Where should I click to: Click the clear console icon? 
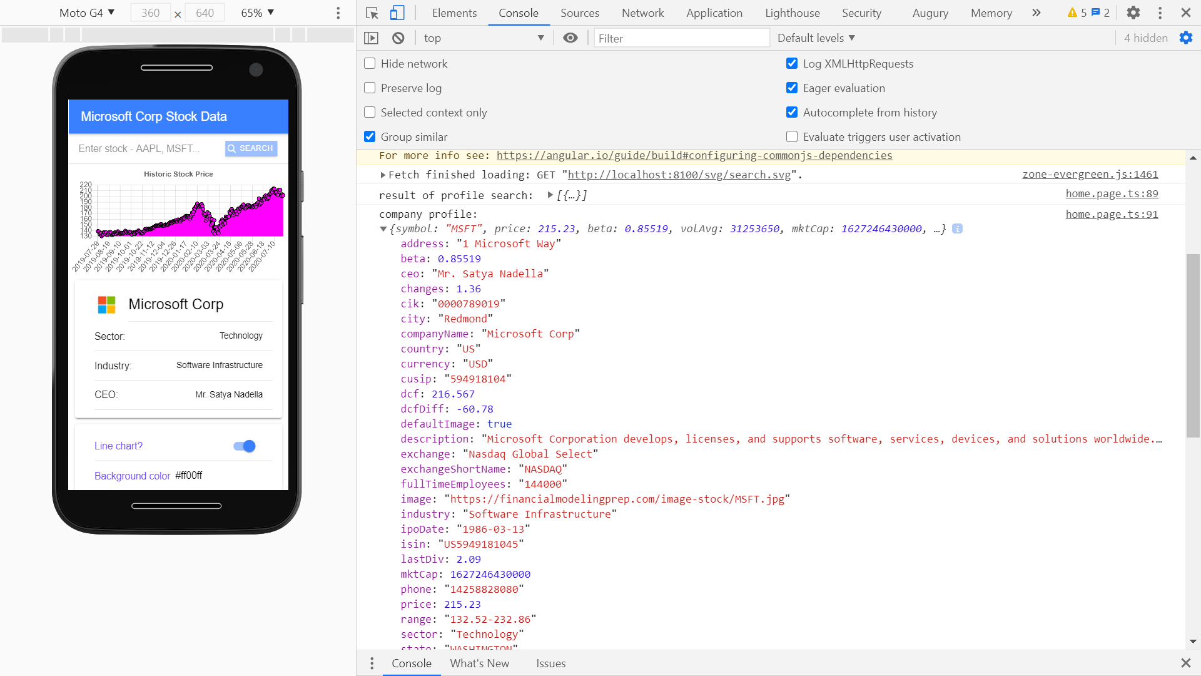pos(398,37)
